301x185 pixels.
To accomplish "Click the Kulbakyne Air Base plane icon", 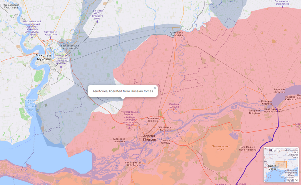I will click(61, 66).
